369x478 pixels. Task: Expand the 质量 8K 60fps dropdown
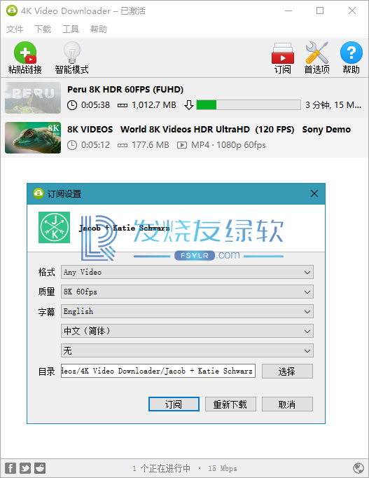(187, 292)
